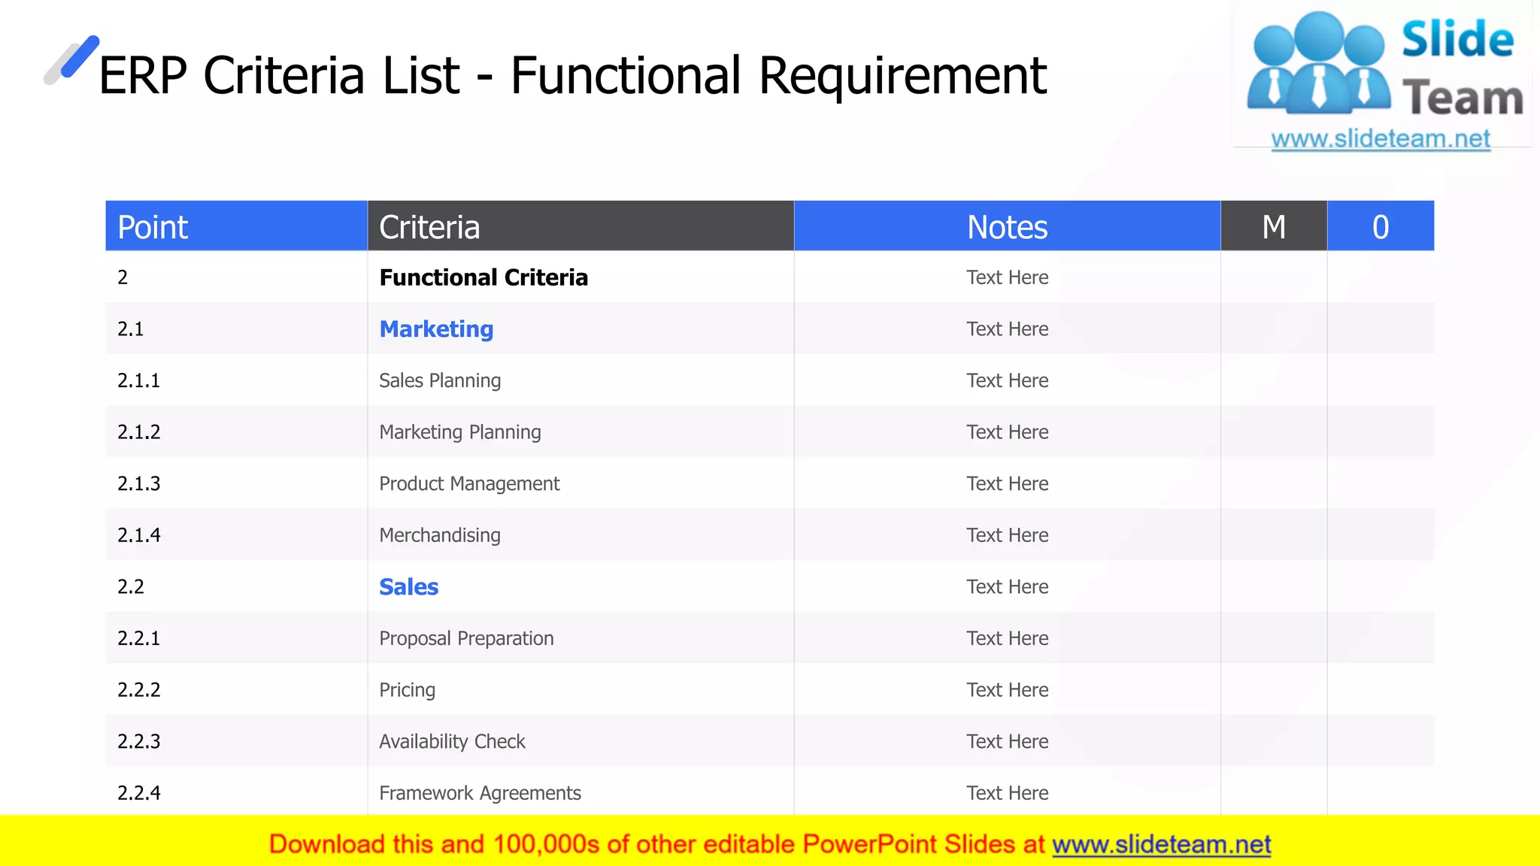Image resolution: width=1540 pixels, height=866 pixels.
Task: Click the M column header
Action: pyautogui.click(x=1274, y=226)
